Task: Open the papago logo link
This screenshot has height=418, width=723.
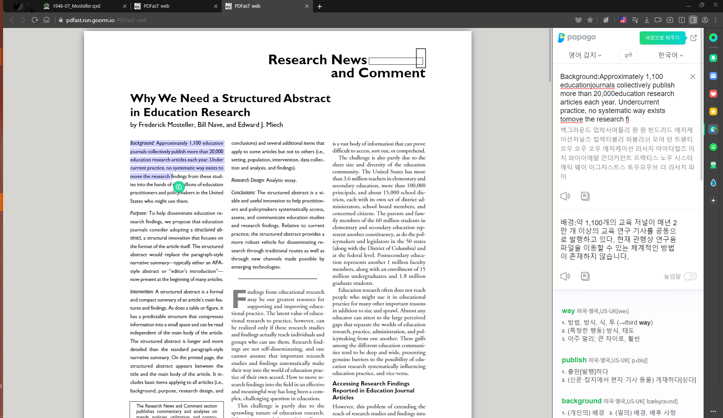Action: pyautogui.click(x=577, y=38)
